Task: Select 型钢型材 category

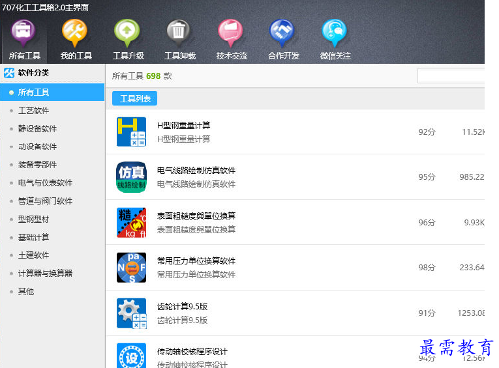Action: coord(33,219)
